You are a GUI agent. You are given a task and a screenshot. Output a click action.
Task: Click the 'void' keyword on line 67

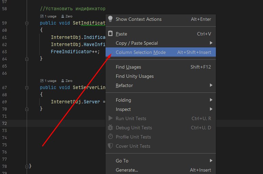pyautogui.click(x=65, y=87)
